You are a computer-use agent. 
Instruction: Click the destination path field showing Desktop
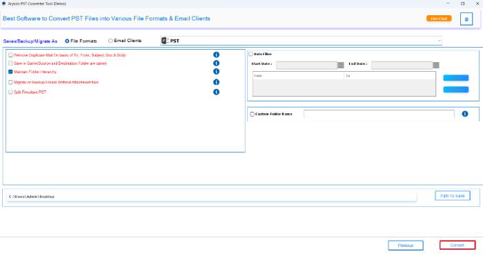pyautogui.click(x=211, y=197)
